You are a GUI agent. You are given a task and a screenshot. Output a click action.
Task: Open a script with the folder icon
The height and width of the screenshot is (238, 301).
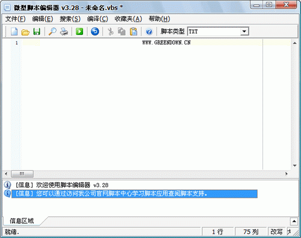(25, 32)
